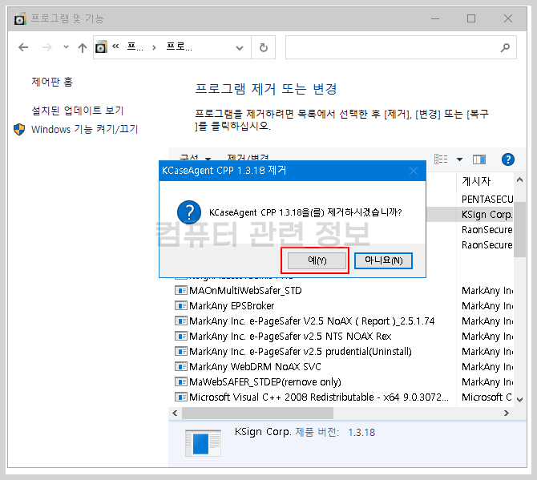The width and height of the screenshot is (537, 480).
Task: Open Windows 기능 켜기/끄기 link
Action: click(x=84, y=129)
